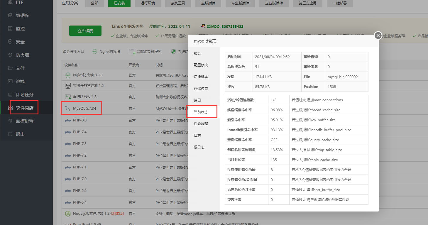
Task: Select the 专业版插件 category tab
Action: 240,4
